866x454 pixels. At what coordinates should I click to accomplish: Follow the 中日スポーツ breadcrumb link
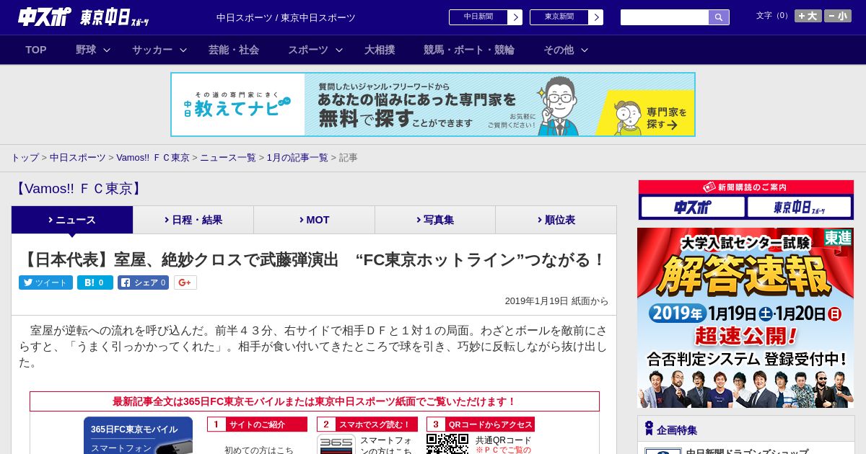coord(78,157)
